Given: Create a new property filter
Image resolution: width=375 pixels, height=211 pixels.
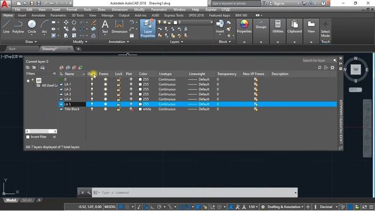Looking at the screenshot, I should coord(28,68).
